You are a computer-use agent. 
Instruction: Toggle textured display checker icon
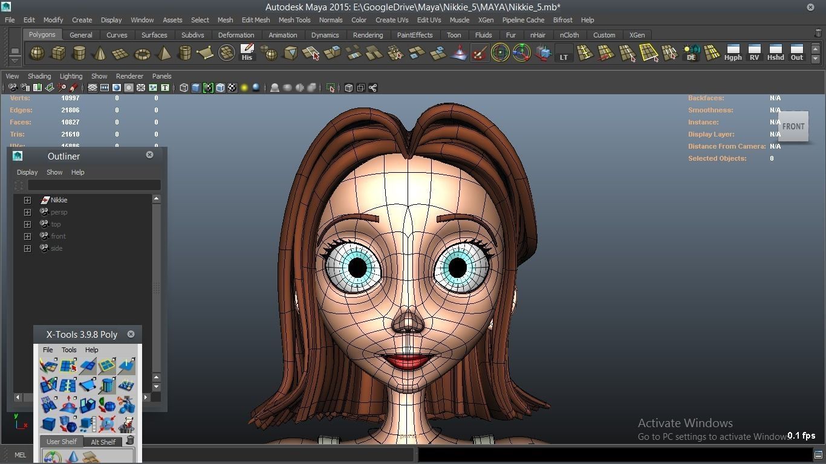coord(232,88)
